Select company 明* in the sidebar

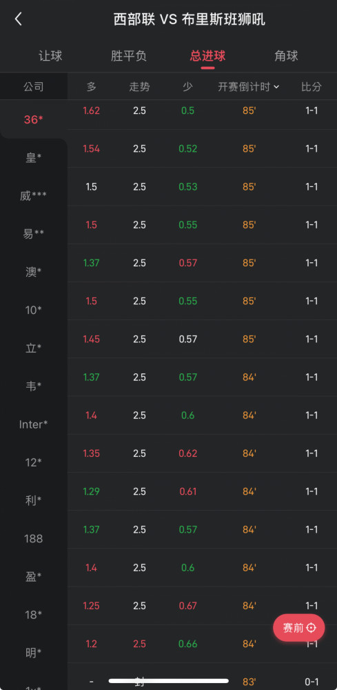34,653
